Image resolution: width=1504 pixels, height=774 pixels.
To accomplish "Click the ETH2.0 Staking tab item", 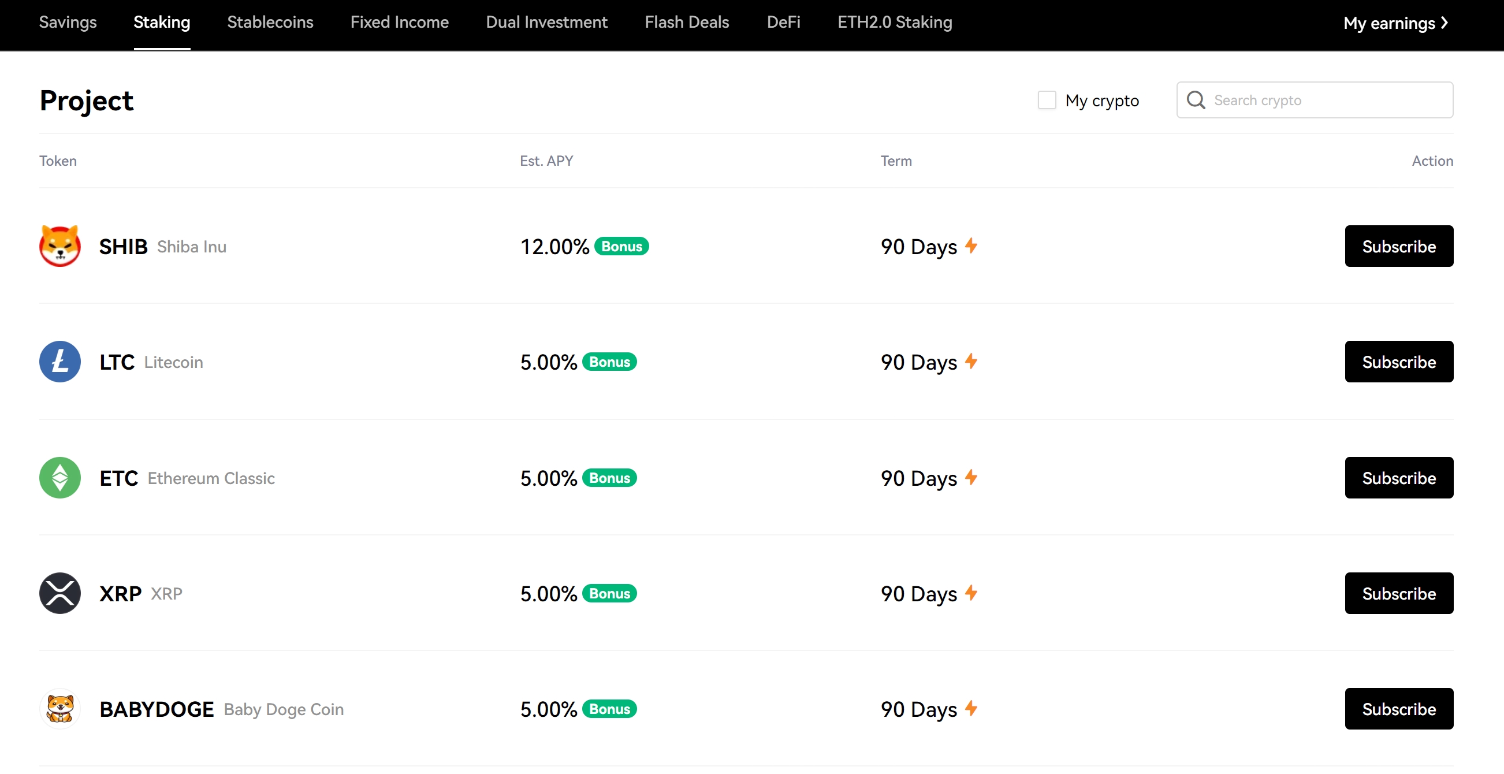I will pos(893,22).
